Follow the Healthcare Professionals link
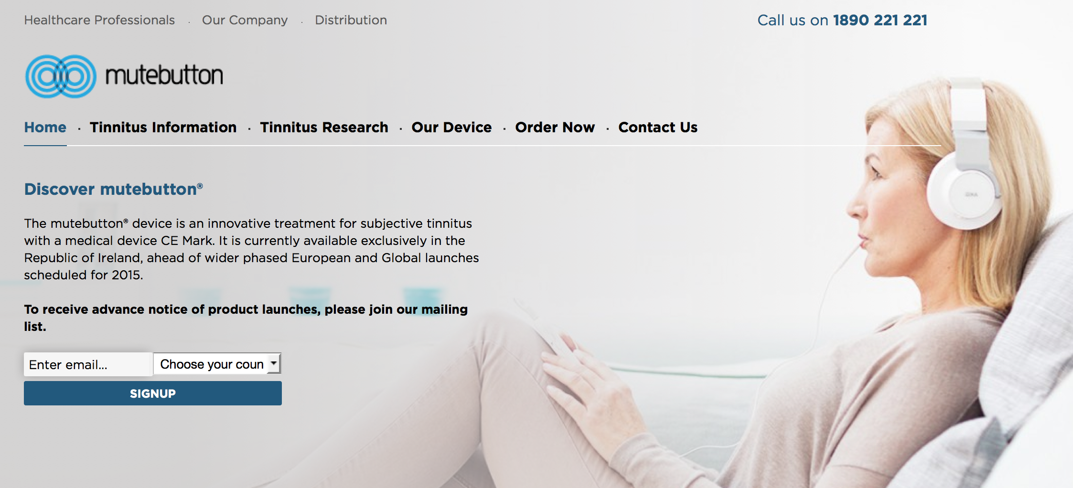 click(99, 20)
